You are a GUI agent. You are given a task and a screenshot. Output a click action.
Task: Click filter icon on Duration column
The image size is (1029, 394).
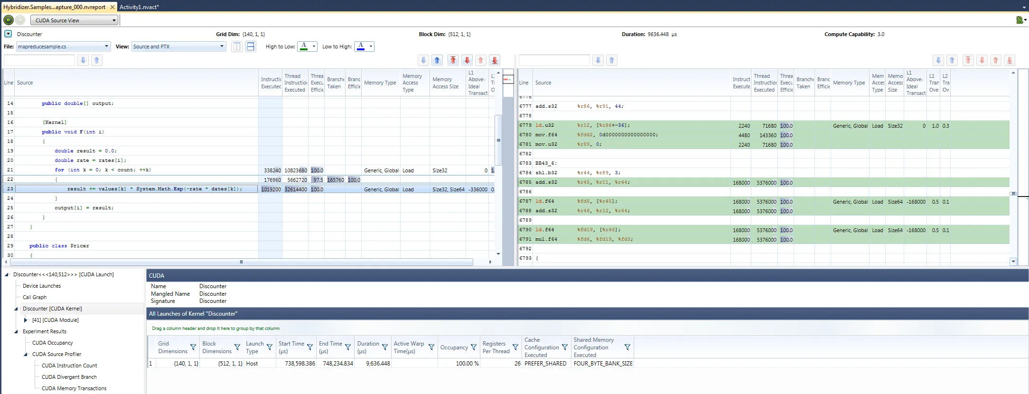click(385, 347)
